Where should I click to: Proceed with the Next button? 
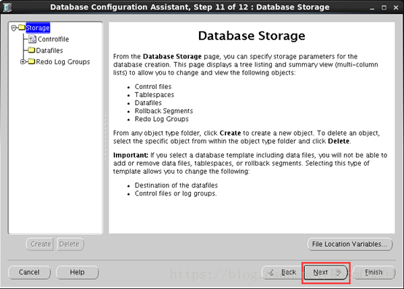coord(326,272)
